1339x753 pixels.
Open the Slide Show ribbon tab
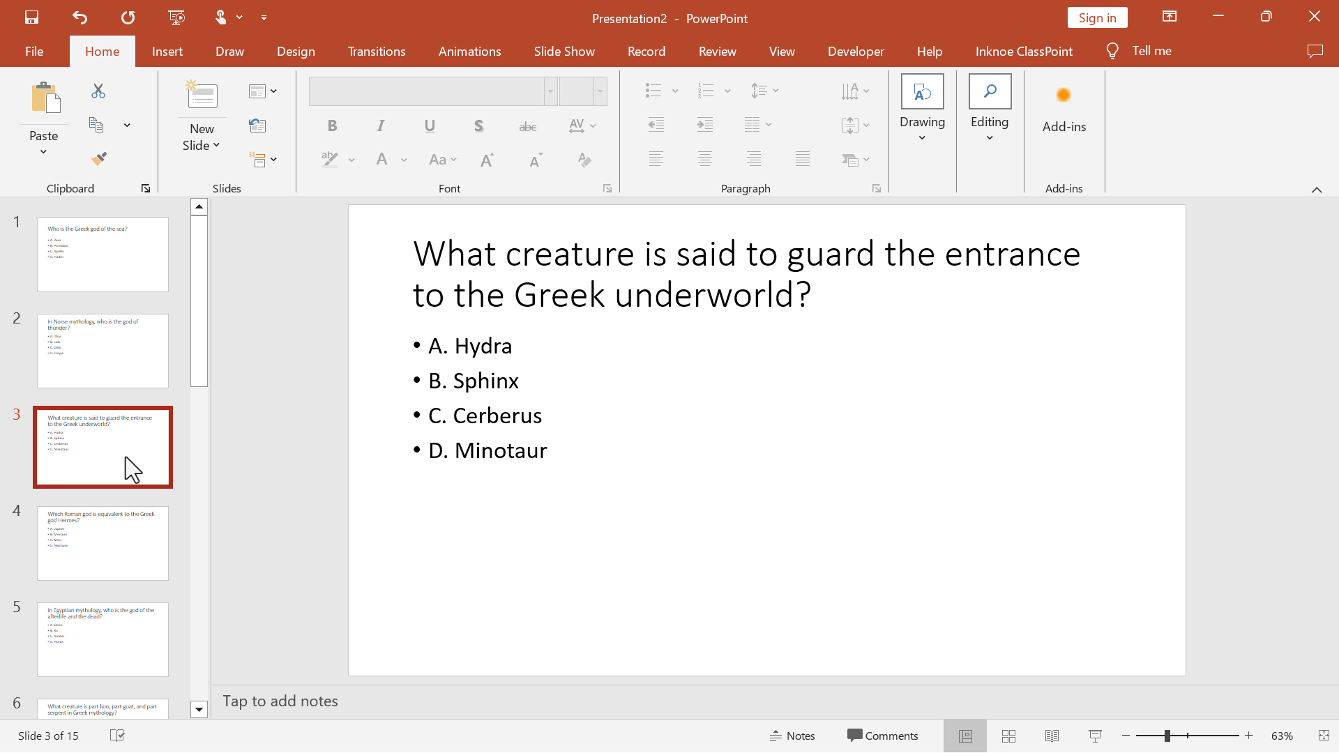[x=563, y=51]
